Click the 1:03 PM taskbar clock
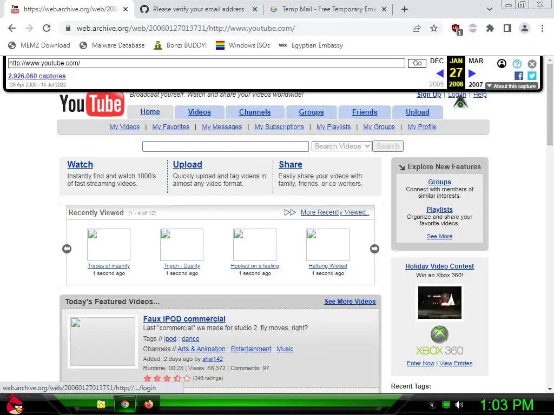 tap(506, 405)
